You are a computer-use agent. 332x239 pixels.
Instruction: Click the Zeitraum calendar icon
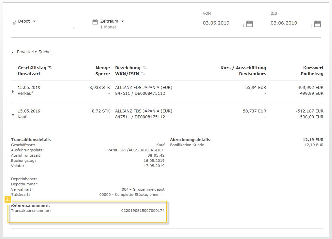click(x=95, y=22)
